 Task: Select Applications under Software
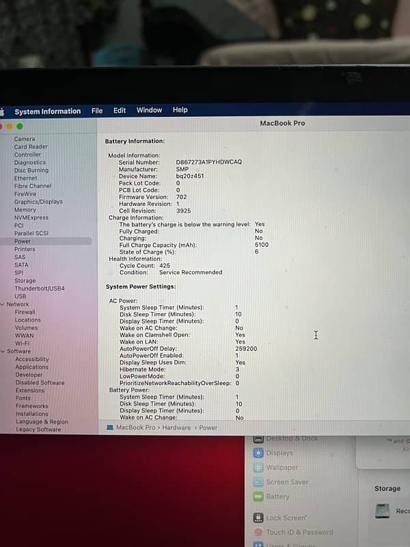coord(31,367)
